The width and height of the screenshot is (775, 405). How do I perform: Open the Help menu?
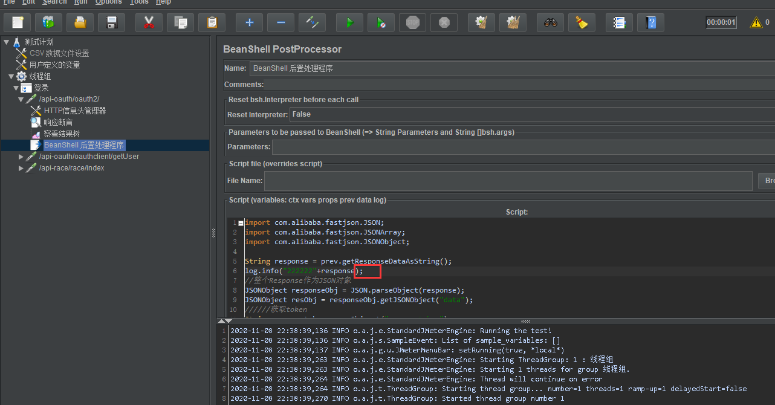(163, 2)
